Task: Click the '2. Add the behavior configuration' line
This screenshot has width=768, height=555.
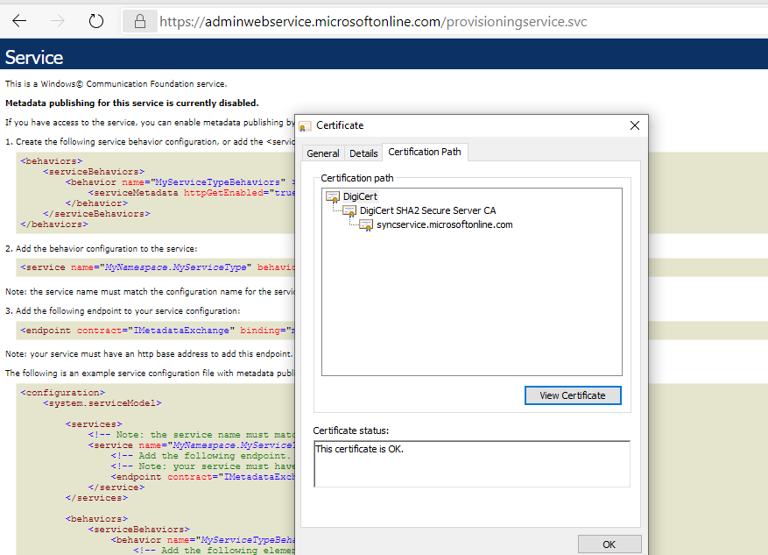Action: pos(101,249)
